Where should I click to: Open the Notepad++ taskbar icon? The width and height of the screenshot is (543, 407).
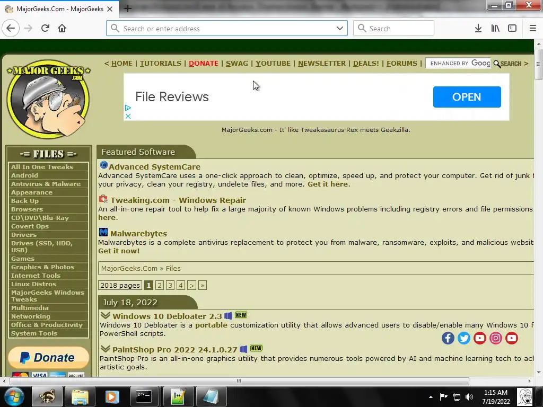coord(178,396)
